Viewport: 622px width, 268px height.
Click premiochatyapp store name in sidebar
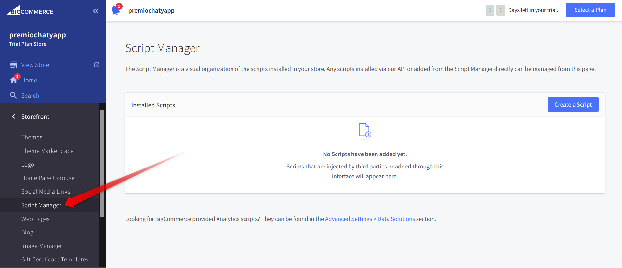point(38,35)
